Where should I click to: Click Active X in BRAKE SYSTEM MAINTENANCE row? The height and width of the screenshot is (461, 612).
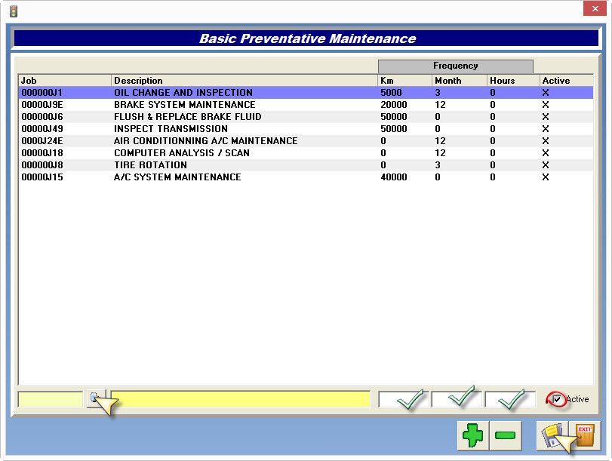pos(546,105)
